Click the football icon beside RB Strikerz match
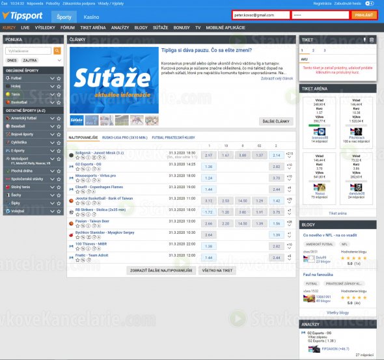The width and height of the screenshot is (384, 360). (x=71, y=212)
